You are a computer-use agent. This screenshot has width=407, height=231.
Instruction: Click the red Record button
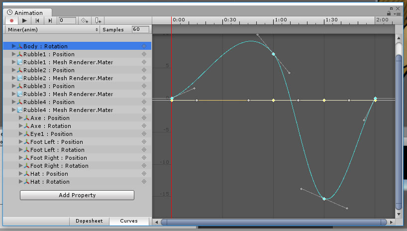(x=11, y=20)
